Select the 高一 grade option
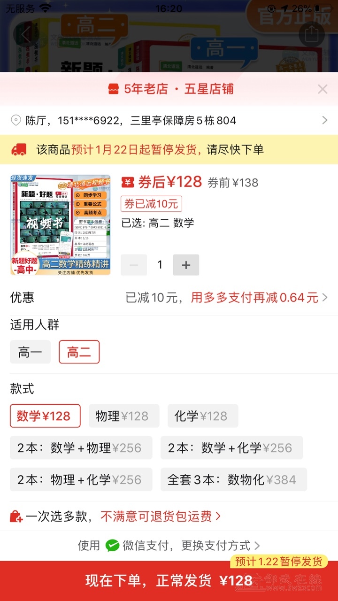 click(x=30, y=352)
